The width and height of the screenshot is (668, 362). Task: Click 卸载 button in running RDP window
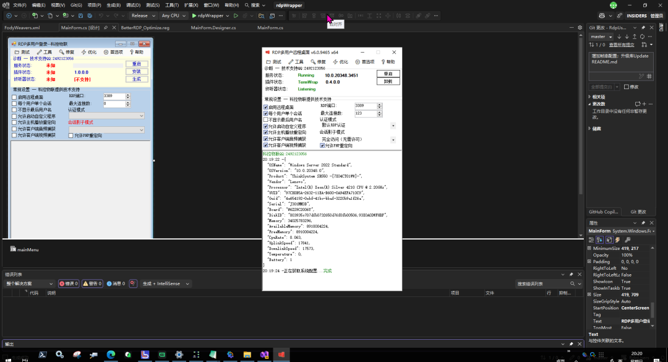pos(388,82)
